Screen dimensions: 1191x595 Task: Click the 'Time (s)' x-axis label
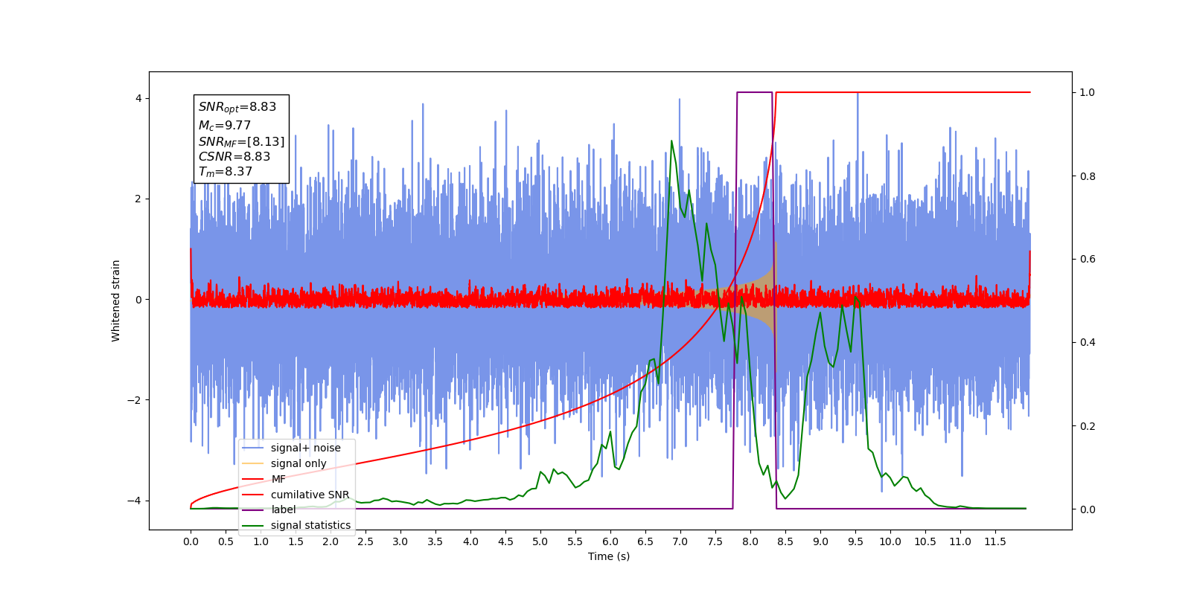[609, 556]
